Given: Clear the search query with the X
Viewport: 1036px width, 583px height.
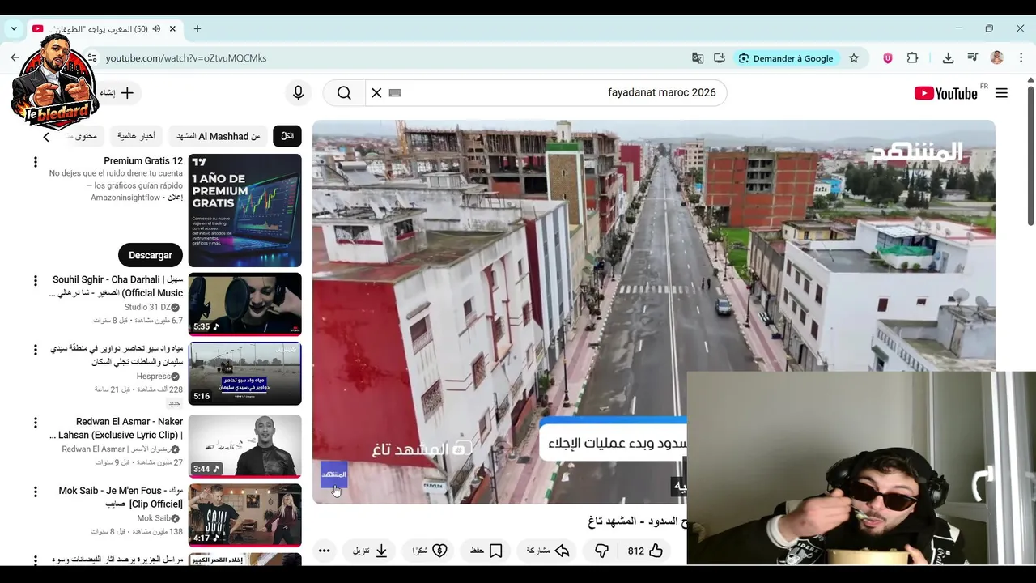Looking at the screenshot, I should point(376,93).
